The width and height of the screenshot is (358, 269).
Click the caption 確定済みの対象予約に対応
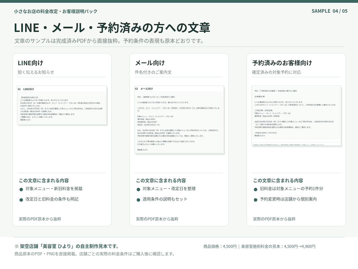[x=276, y=72]
